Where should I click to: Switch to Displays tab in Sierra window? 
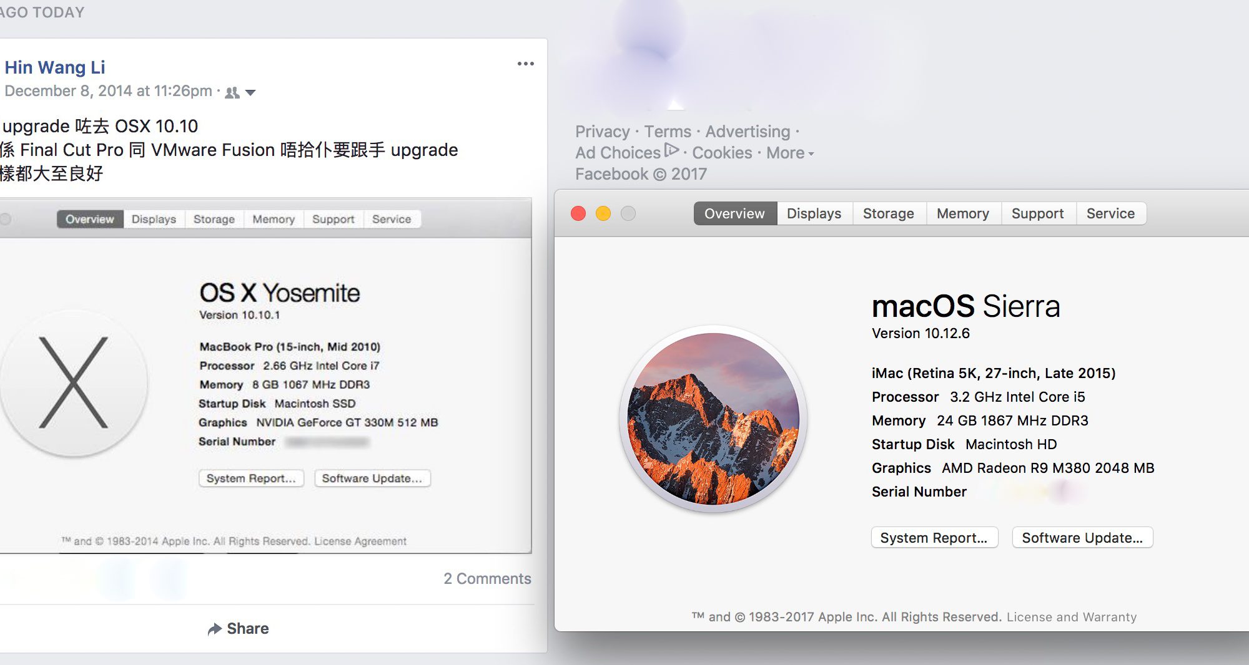coord(814,213)
